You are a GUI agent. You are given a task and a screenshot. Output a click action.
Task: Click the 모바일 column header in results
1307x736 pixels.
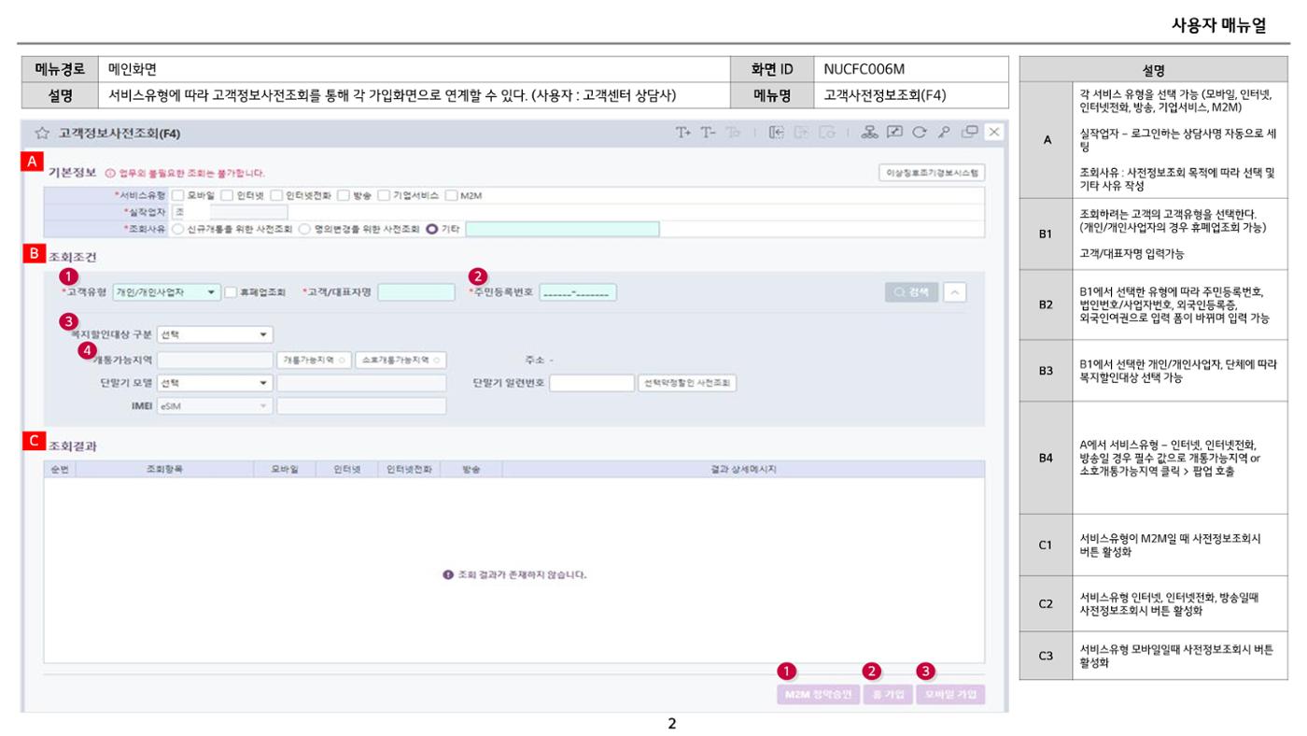pos(285,469)
